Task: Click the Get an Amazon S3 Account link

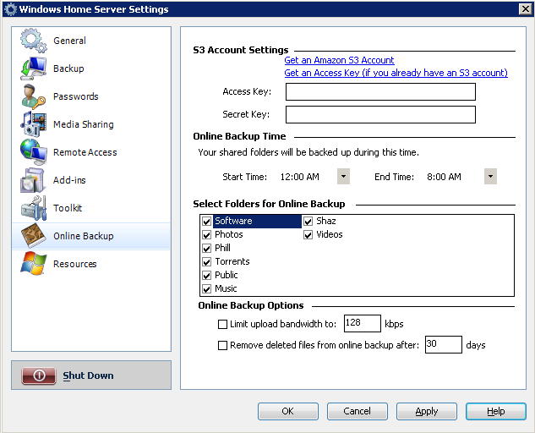Action: click(x=339, y=60)
